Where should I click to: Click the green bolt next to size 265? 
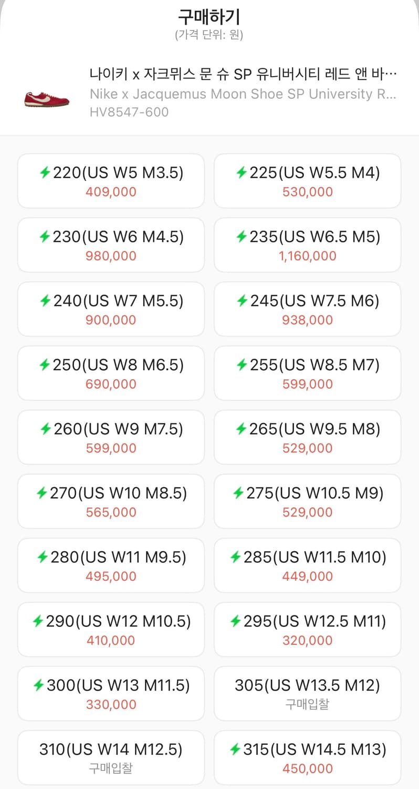(242, 429)
